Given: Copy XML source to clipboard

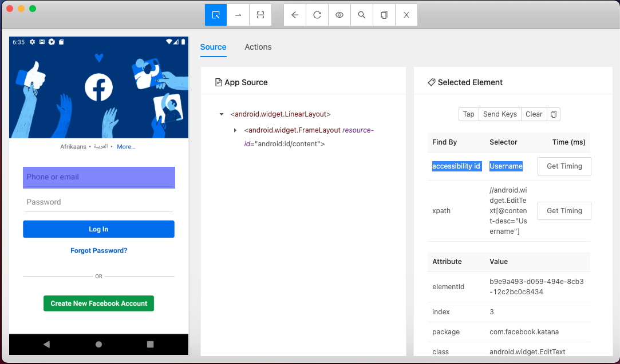Looking at the screenshot, I should pos(384,15).
